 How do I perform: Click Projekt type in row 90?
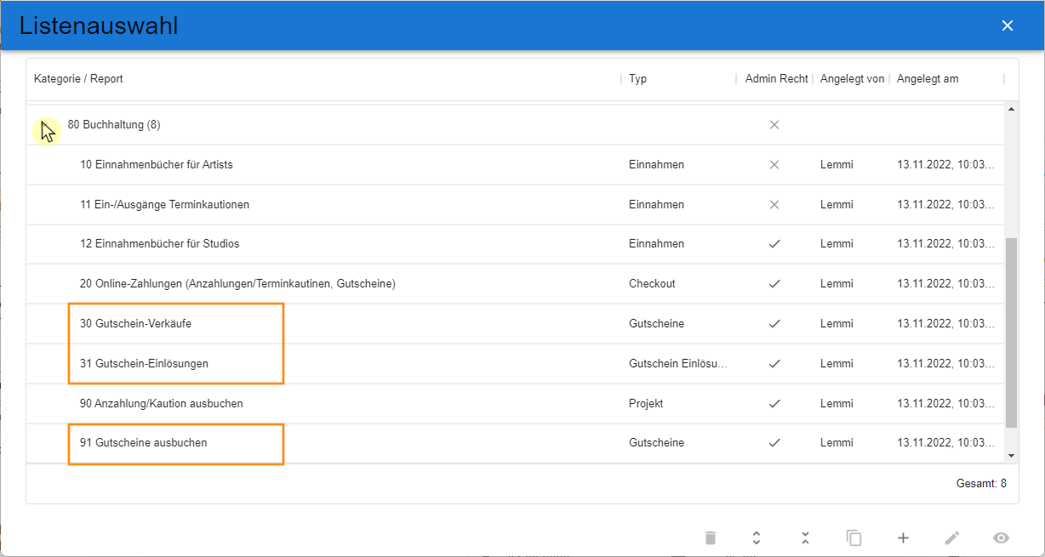pyautogui.click(x=646, y=403)
